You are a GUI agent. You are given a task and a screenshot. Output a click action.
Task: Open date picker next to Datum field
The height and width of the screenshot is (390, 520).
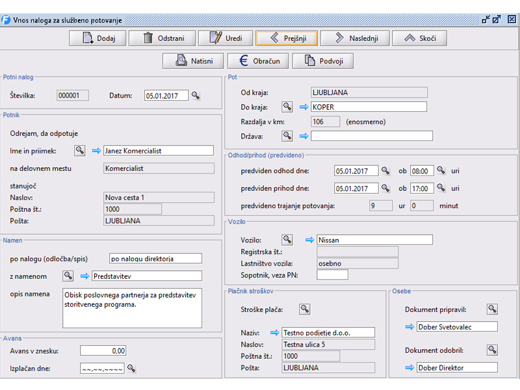point(196,96)
